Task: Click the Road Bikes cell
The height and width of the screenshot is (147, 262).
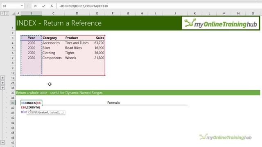Action: pyautogui.click(x=77, y=48)
